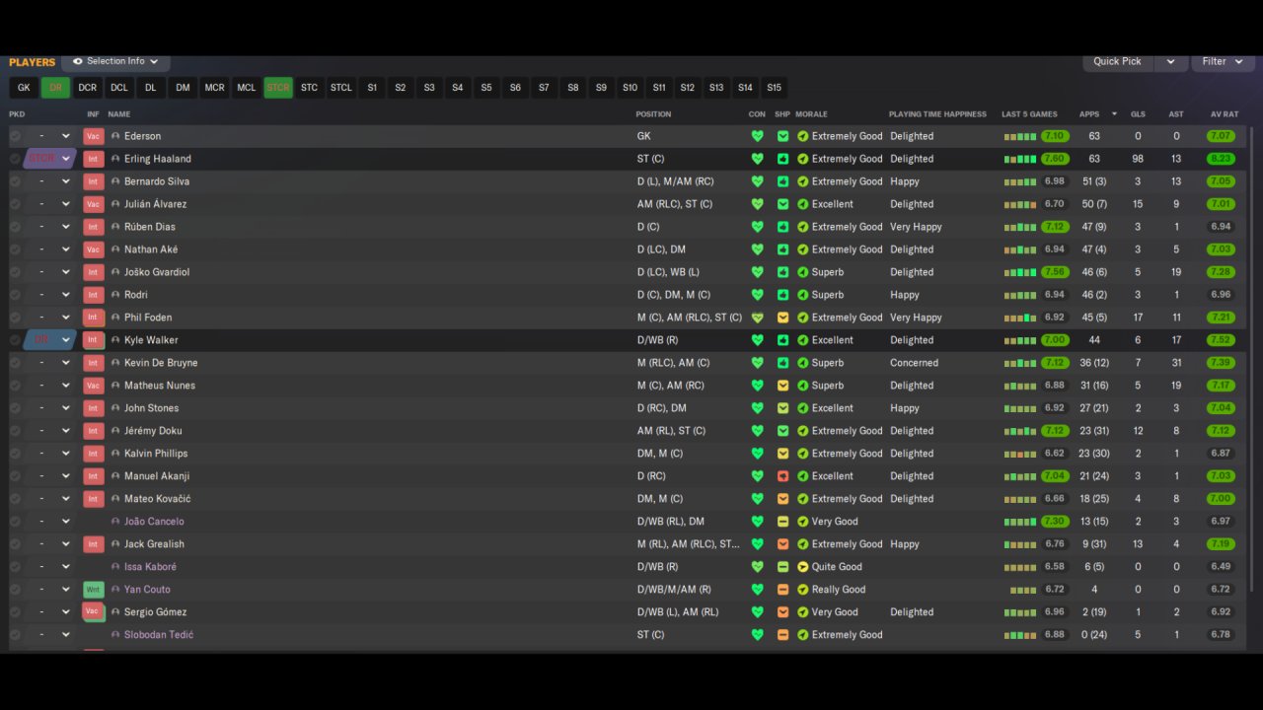Click the condition heart icon for Kyle Walker

pos(757,340)
